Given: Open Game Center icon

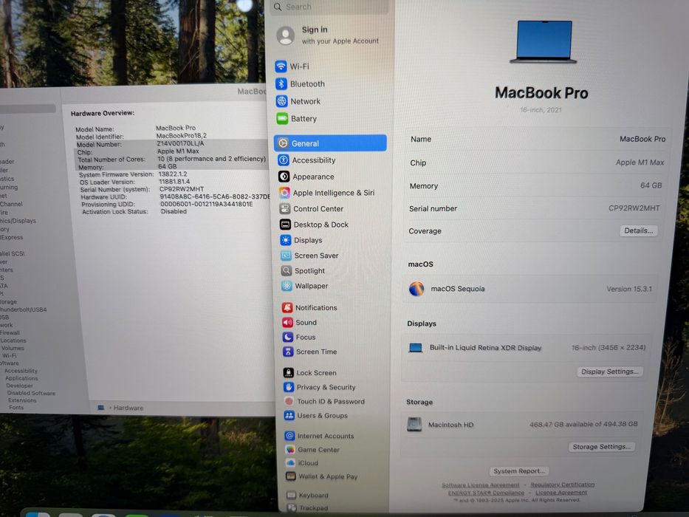Looking at the screenshot, I should point(290,449).
